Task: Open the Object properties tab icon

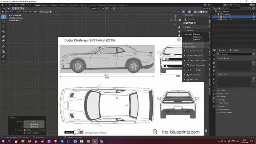Action: point(214,79)
